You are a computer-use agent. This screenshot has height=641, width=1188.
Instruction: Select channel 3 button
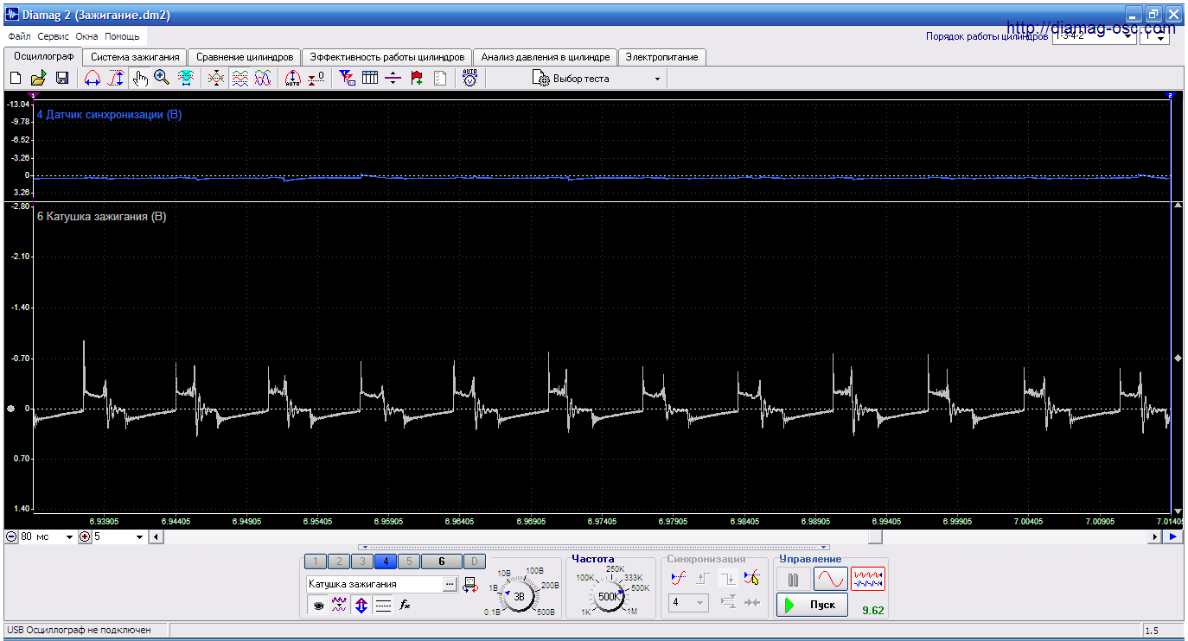click(362, 562)
